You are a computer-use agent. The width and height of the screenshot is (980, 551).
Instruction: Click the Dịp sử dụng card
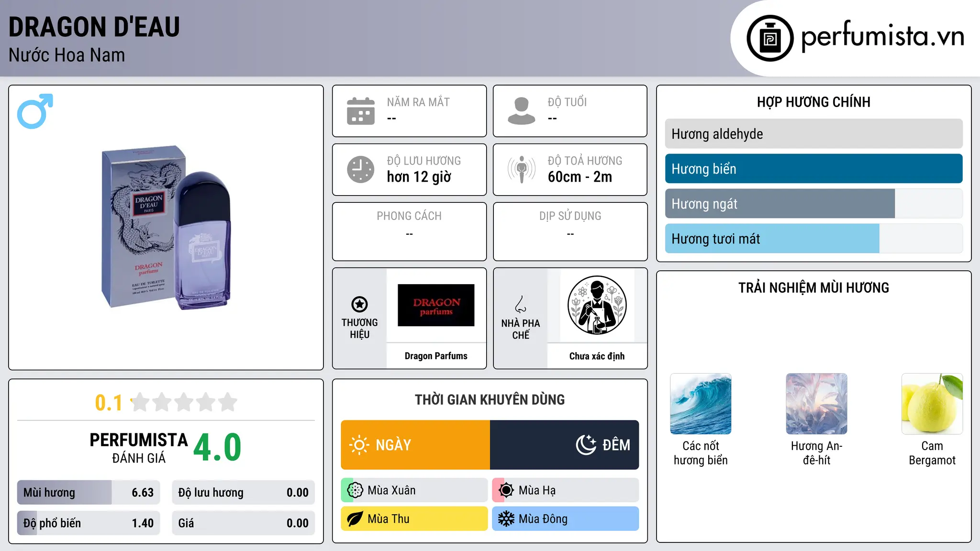tap(570, 231)
